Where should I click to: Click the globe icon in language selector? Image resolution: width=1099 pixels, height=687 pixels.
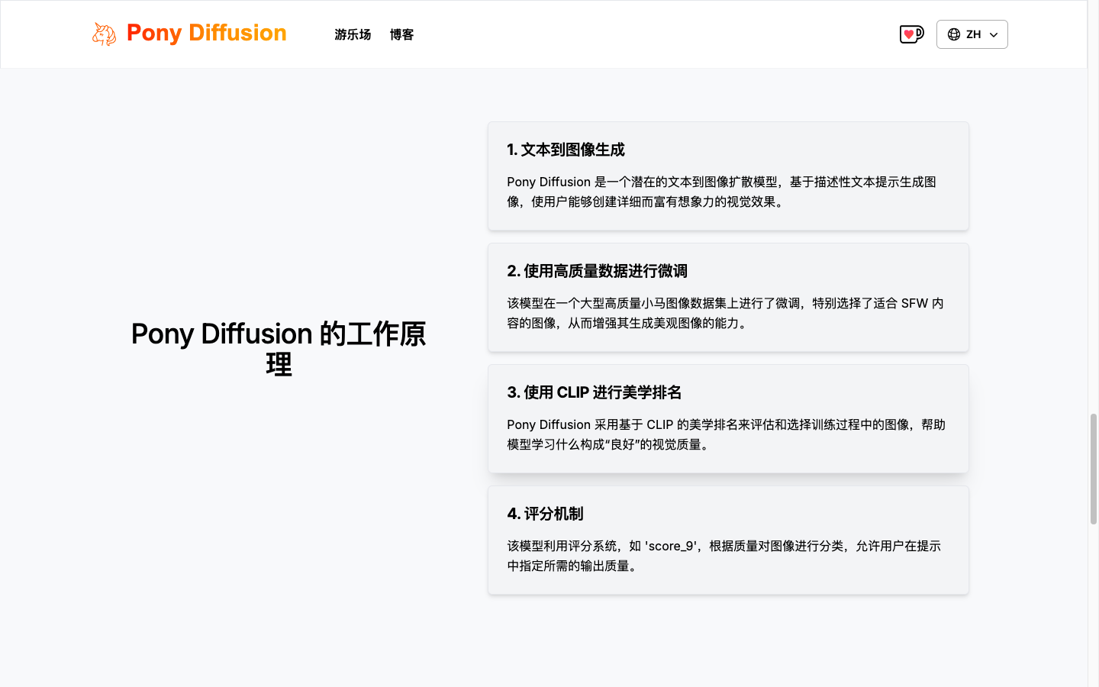pos(954,34)
